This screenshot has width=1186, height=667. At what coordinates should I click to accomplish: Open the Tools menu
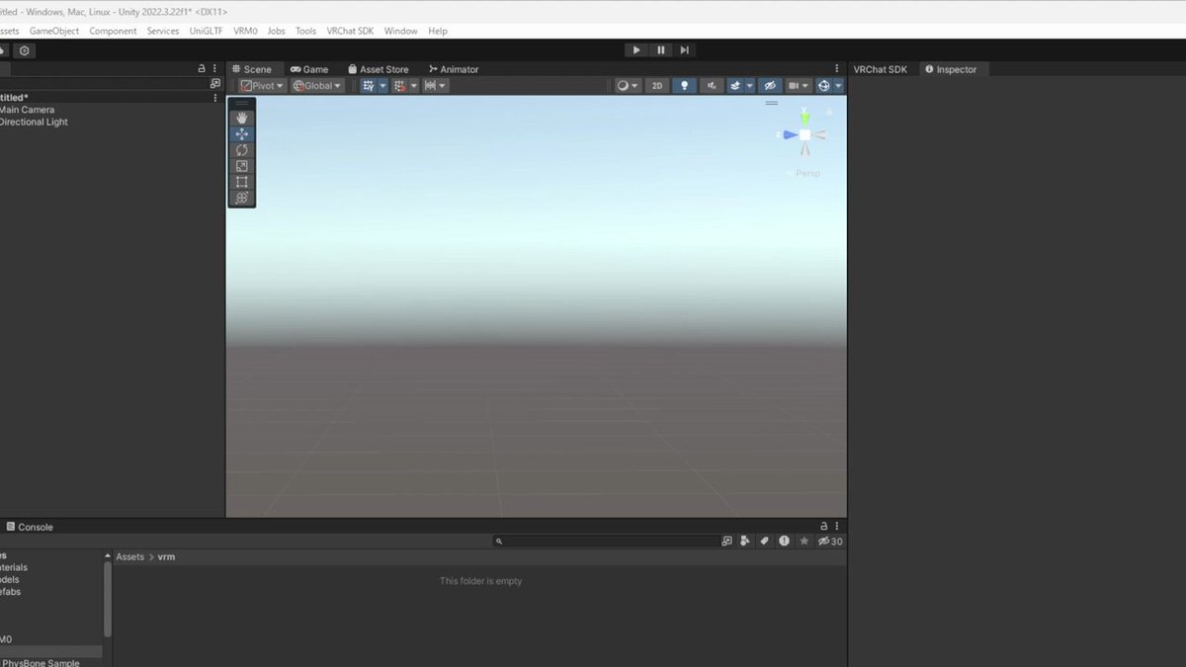click(306, 31)
